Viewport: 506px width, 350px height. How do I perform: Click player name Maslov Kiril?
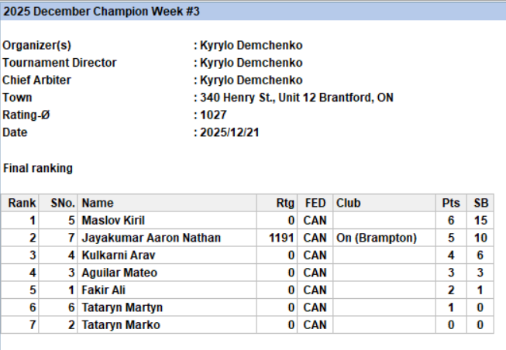tap(113, 221)
